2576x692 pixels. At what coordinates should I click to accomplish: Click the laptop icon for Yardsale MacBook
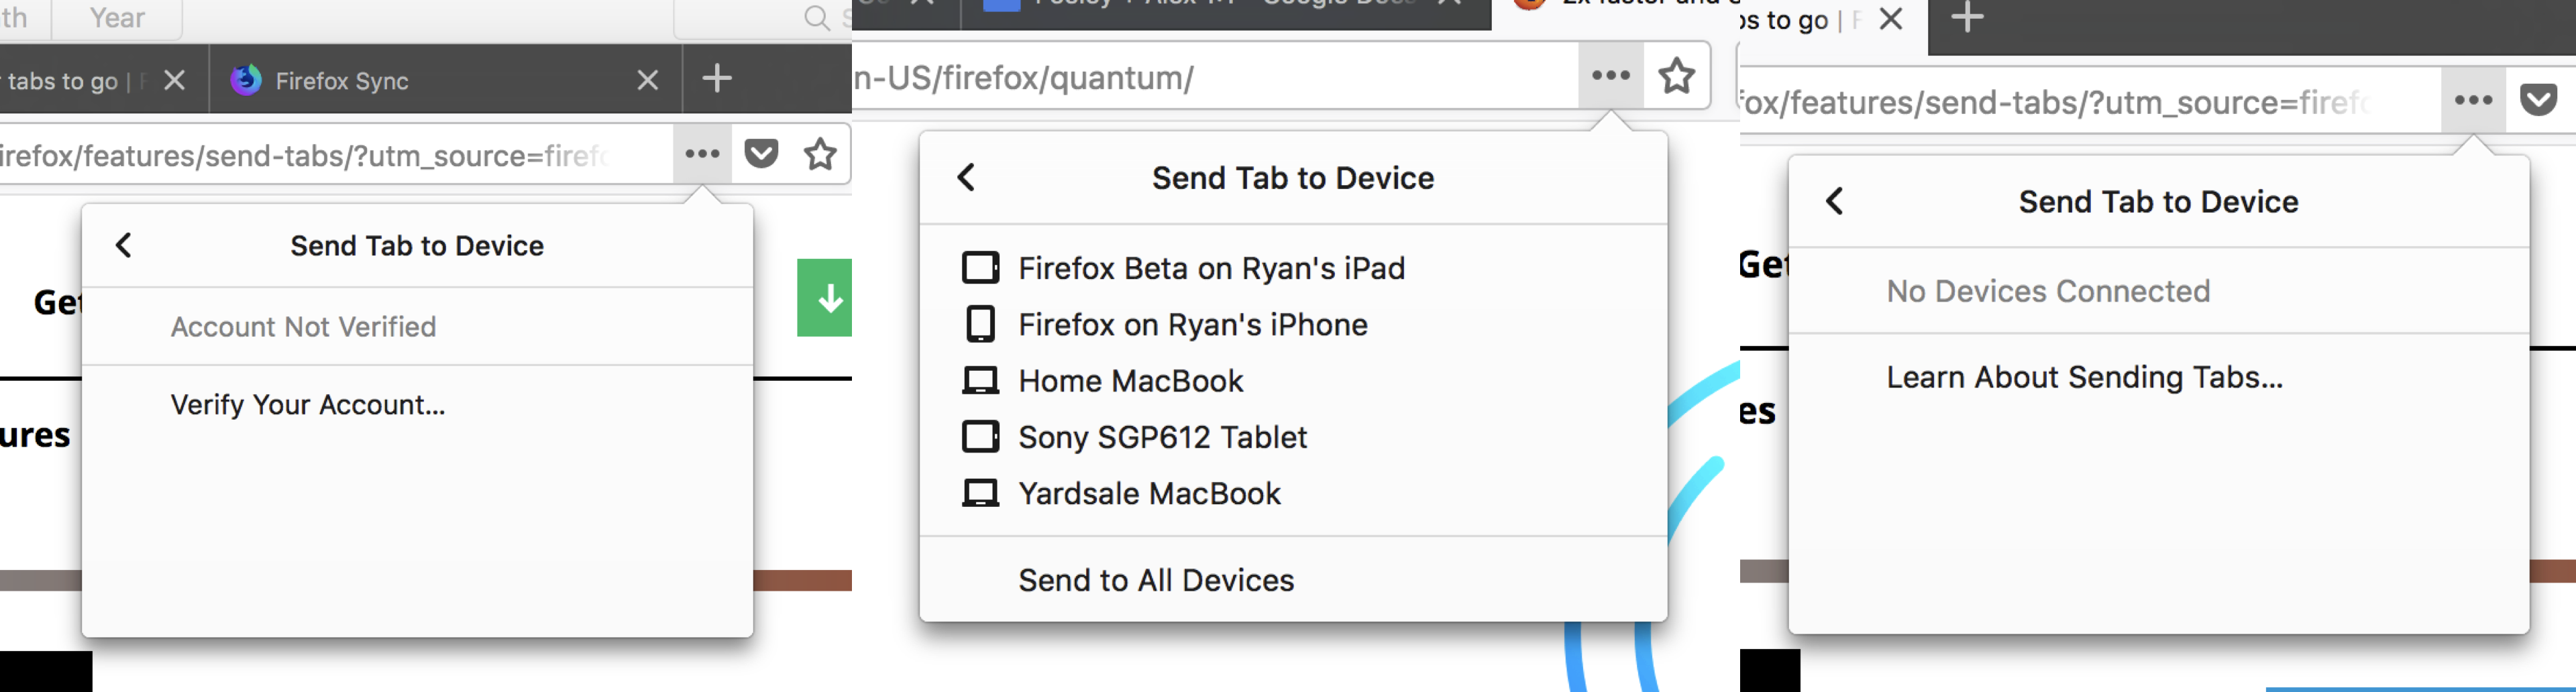[980, 493]
